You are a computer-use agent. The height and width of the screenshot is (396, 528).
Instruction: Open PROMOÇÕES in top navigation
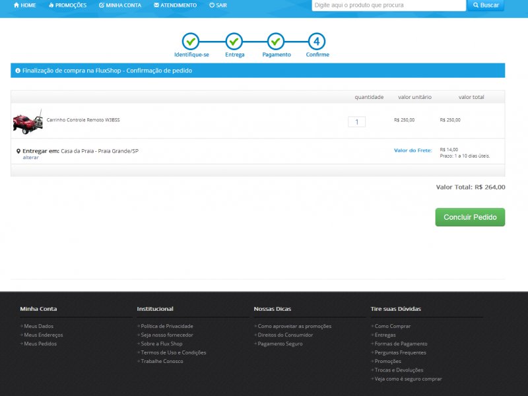tap(67, 5)
